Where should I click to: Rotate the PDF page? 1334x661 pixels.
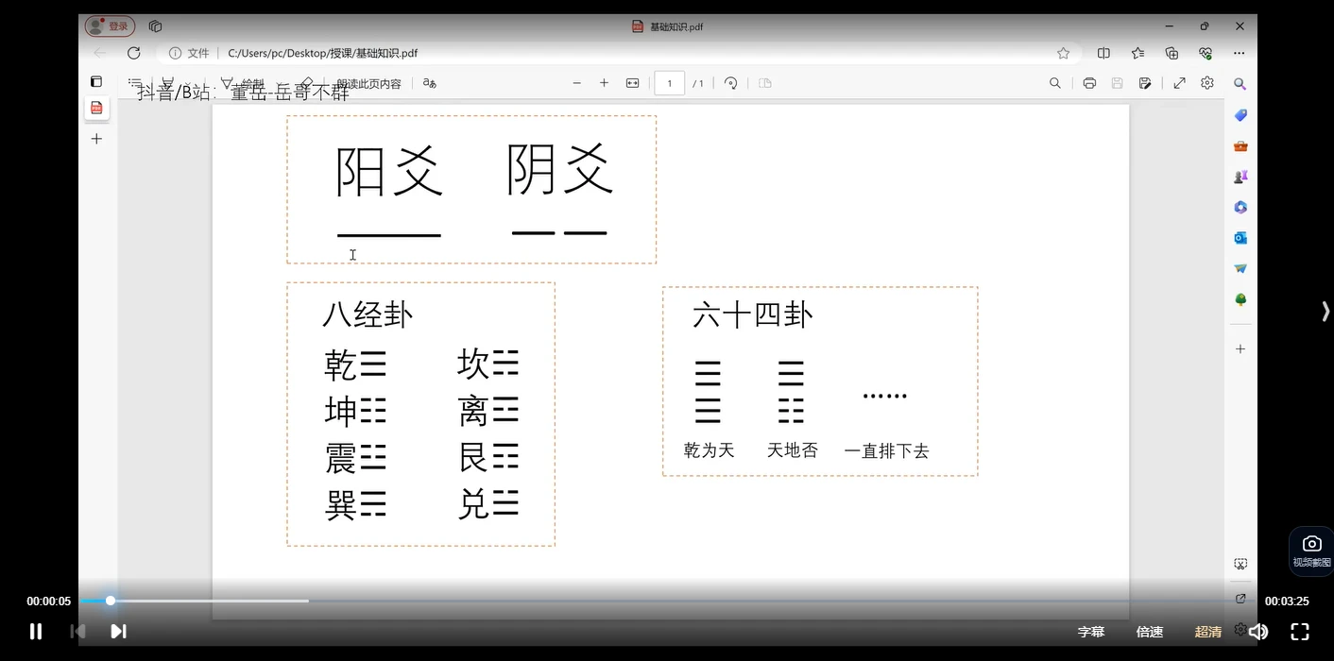pyautogui.click(x=731, y=83)
